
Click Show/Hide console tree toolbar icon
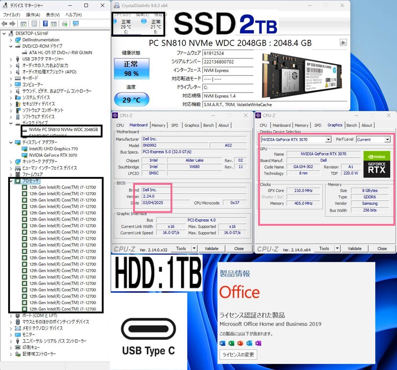point(23,23)
